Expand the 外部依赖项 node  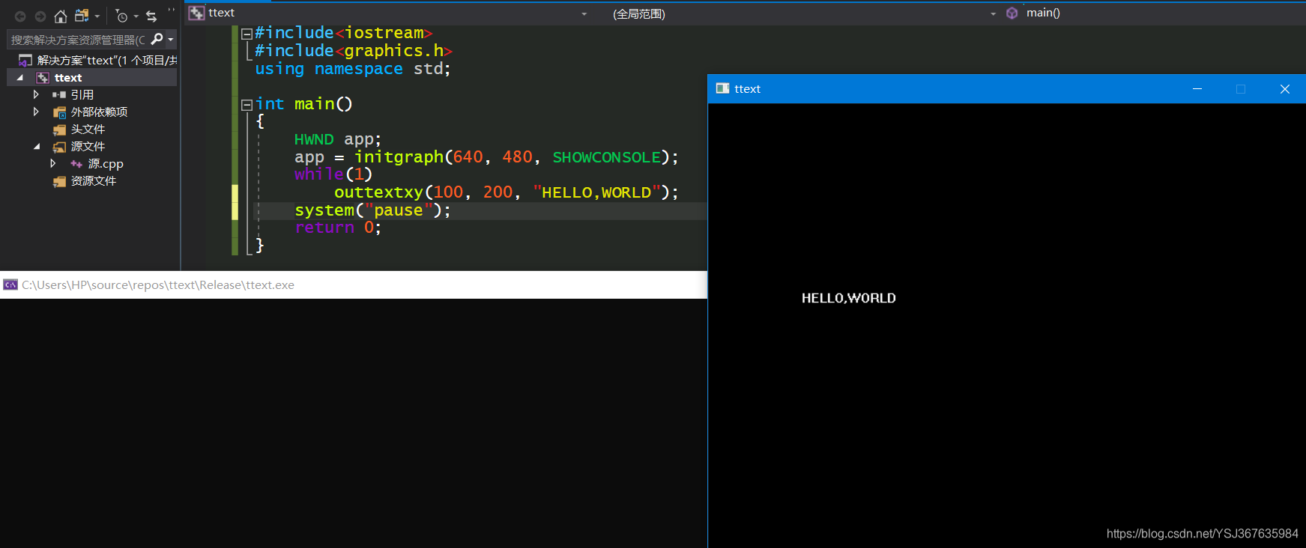pyautogui.click(x=36, y=112)
